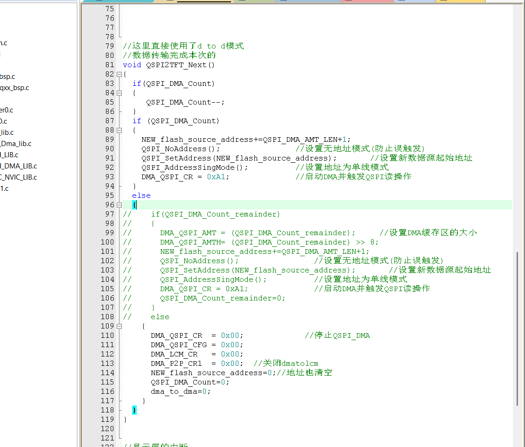Viewport: 525px width, 447px height.
Task: Click 'DMA_P2P_CR1' on line 113
Action: coord(176,363)
